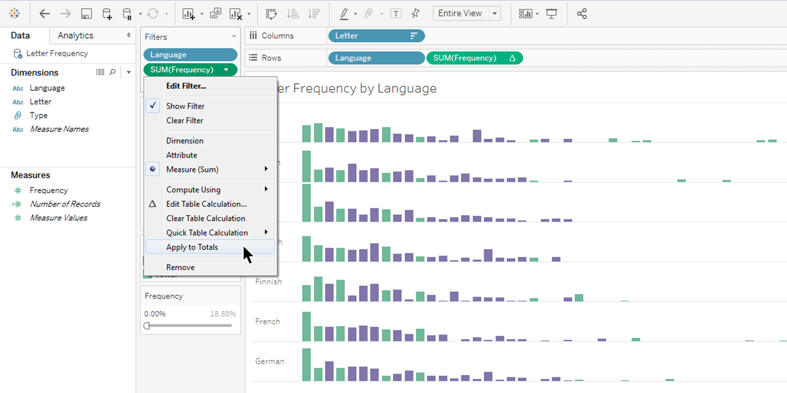The height and width of the screenshot is (393, 787).
Task: Click the 0.00% minimum frequency value
Action: pos(154,313)
